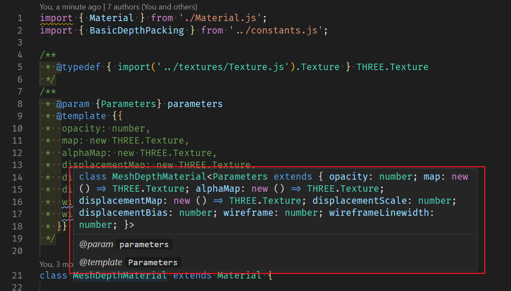Select THREE.Texture on line 5
The image size is (511, 291).
(392, 67)
